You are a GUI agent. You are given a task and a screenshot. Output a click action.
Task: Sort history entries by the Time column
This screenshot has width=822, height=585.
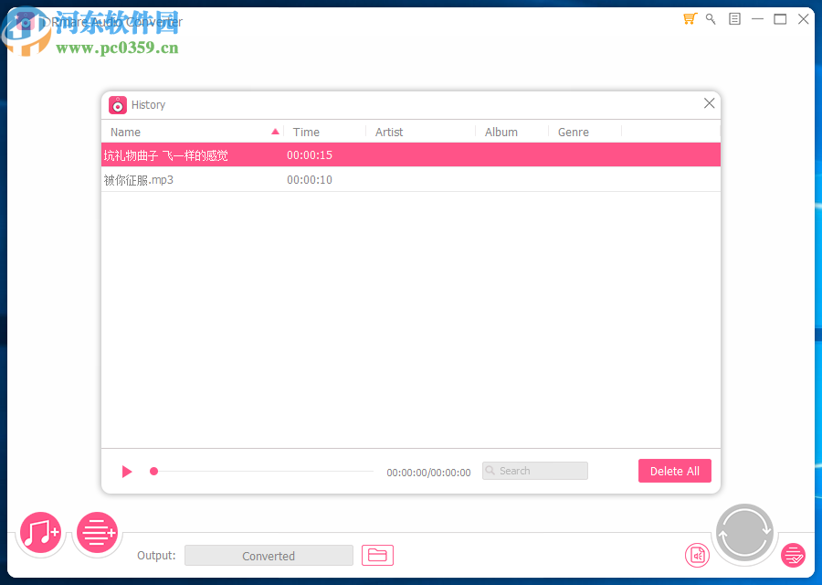click(305, 132)
